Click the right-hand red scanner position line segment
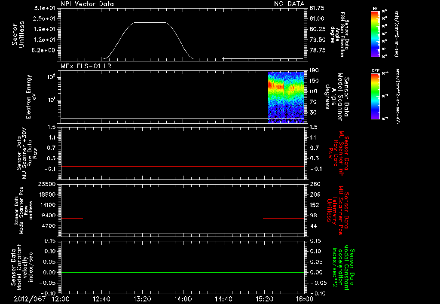The width and height of the screenshot is (440, 304). point(284,218)
